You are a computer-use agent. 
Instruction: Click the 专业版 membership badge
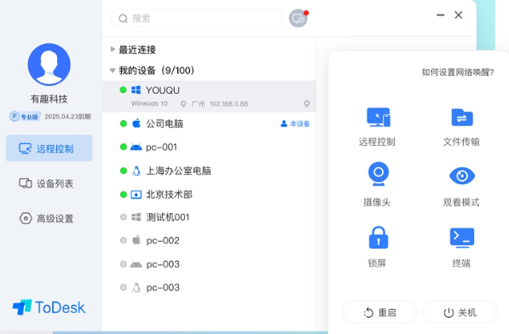[25, 117]
